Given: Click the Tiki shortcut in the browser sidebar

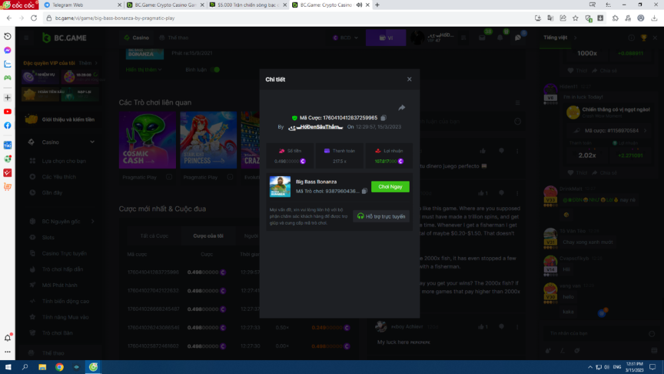Looking at the screenshot, I should pyautogui.click(x=7, y=145).
